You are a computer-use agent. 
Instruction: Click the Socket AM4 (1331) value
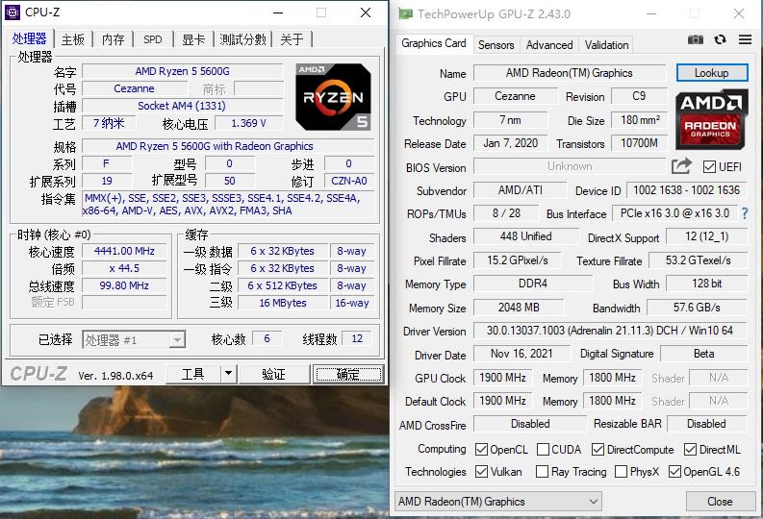point(183,106)
